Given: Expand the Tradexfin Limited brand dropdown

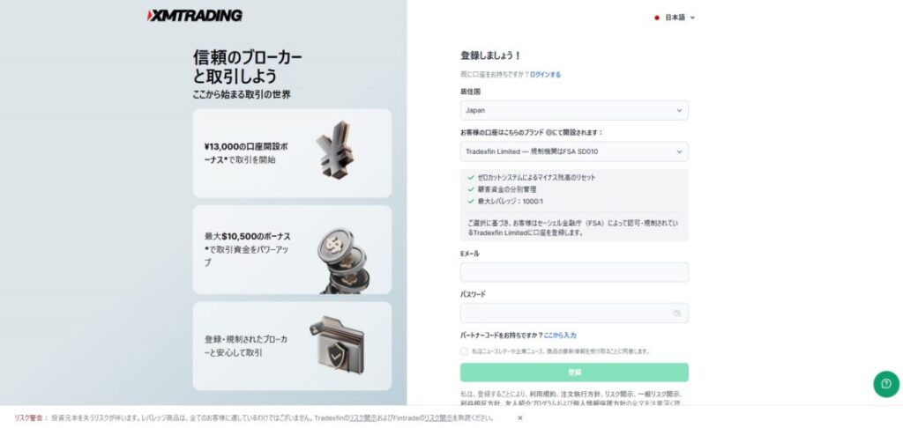Looking at the screenshot, I should coord(574,151).
